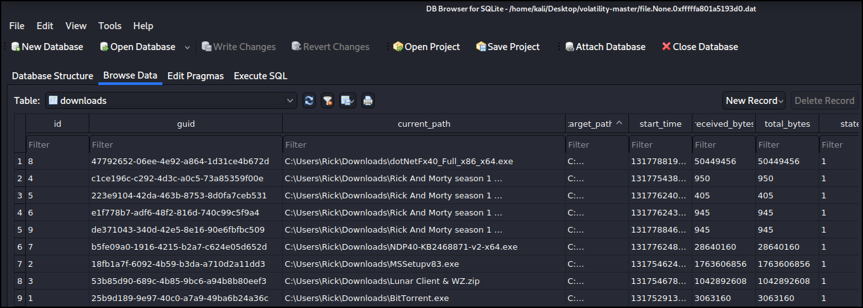This screenshot has width=863, height=308.
Task: Sort by the total_bytes column header
Action: pyautogui.click(x=787, y=124)
